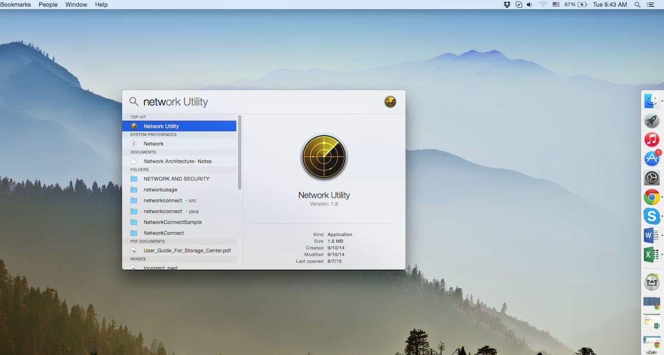
Task: Select NetworkConnectSample folder result
Action: tap(179, 222)
